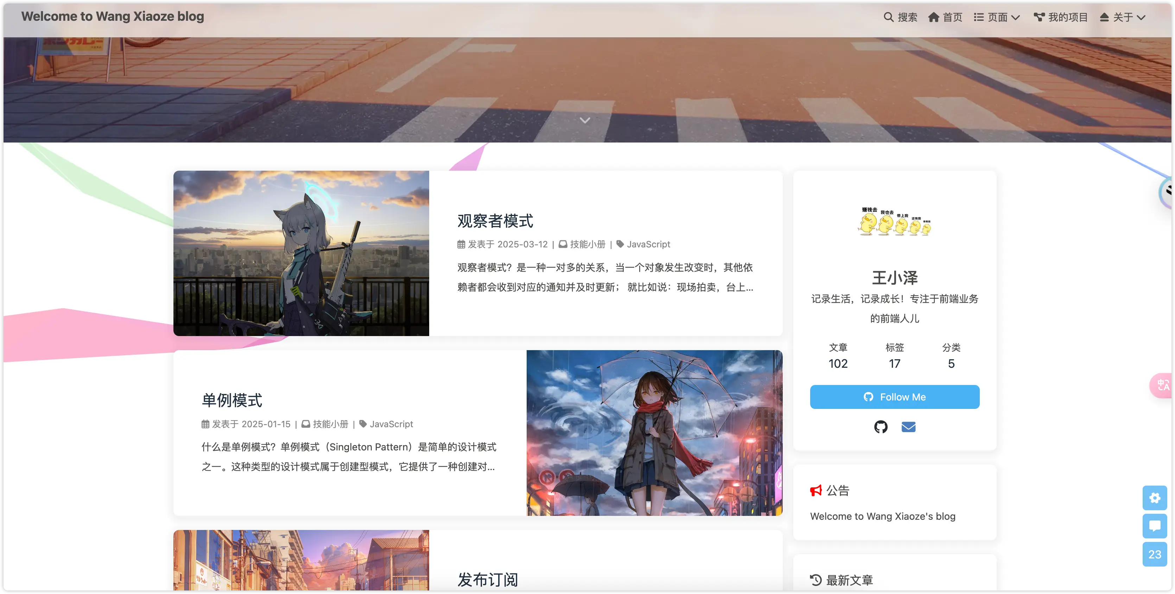Open the 单例模式 article title
The width and height of the screenshot is (1175, 594).
coord(232,400)
